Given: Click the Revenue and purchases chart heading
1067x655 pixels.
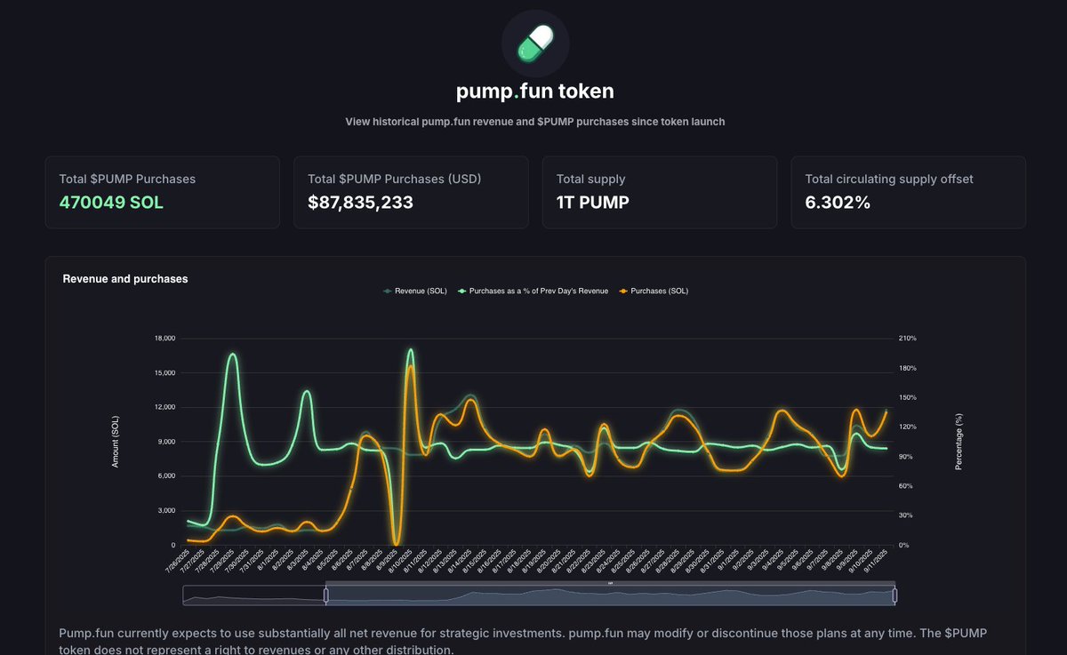Looking at the screenshot, I should click(x=125, y=279).
